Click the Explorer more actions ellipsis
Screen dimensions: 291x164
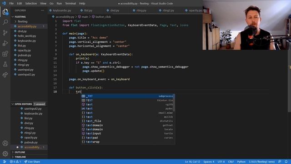tap(42, 10)
